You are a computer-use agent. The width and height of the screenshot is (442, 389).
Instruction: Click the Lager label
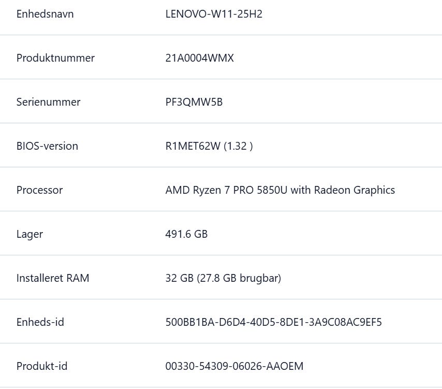point(30,235)
